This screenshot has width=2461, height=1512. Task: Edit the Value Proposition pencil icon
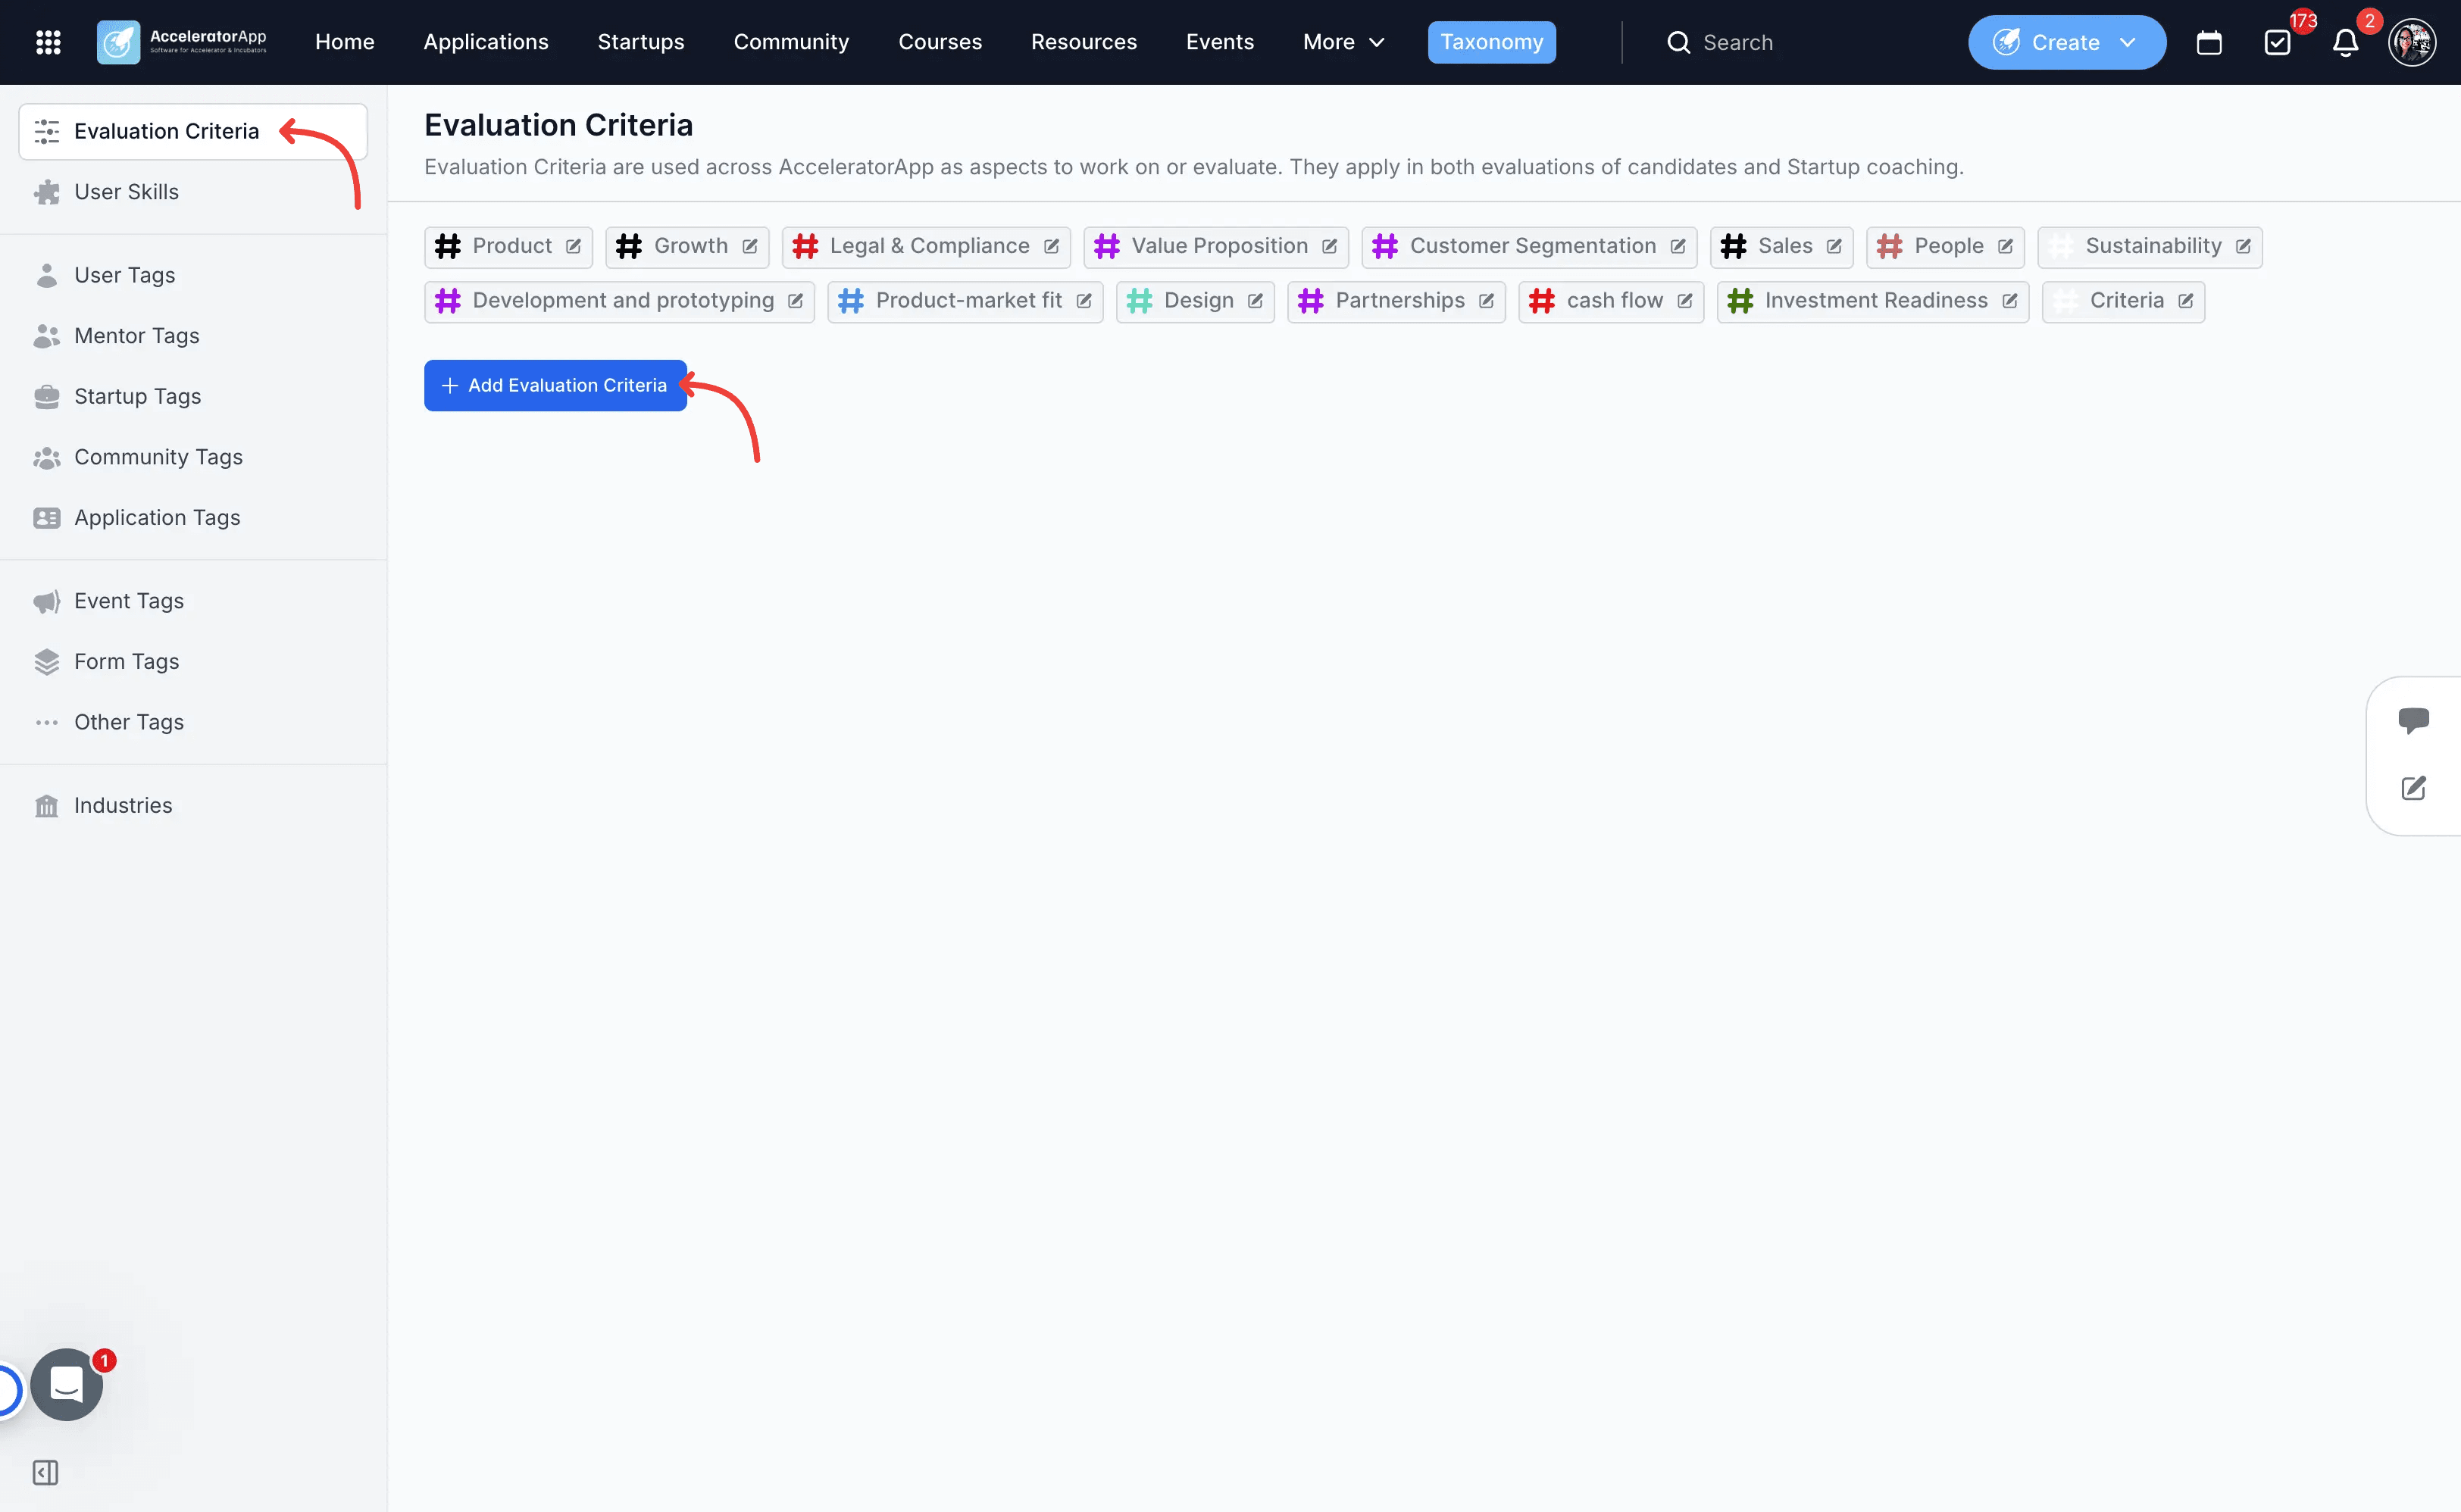[1329, 246]
